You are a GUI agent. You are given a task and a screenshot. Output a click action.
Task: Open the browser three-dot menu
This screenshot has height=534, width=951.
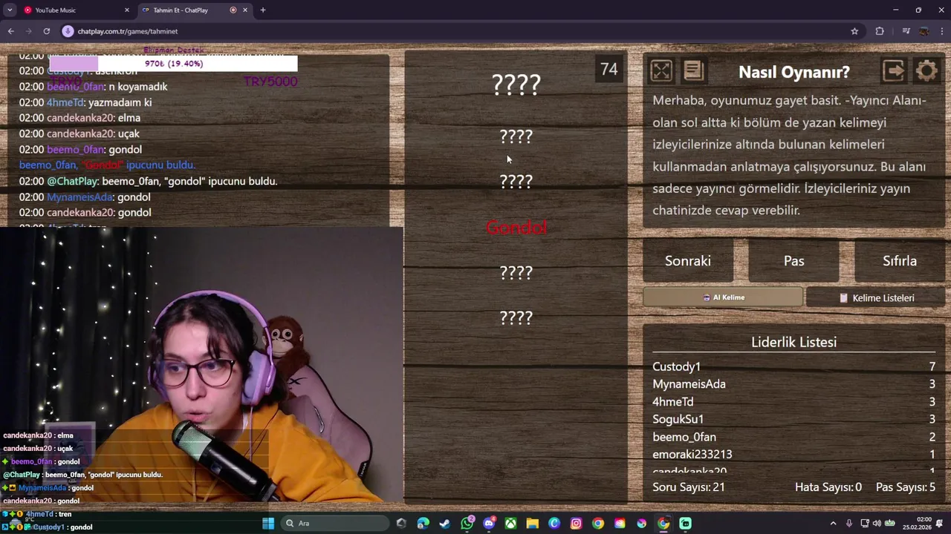click(941, 31)
